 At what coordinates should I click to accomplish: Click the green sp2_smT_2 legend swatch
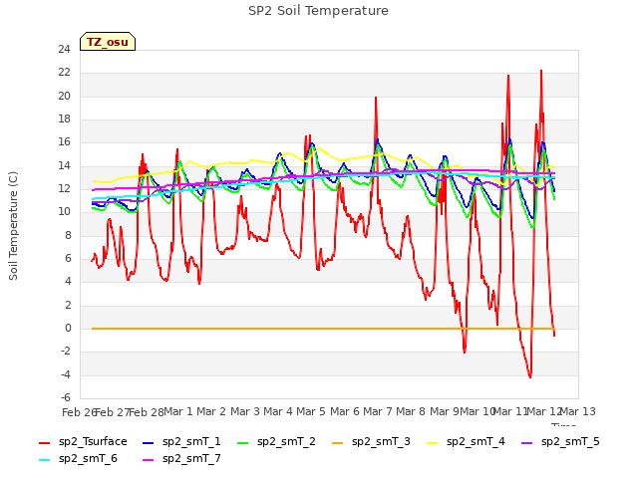click(243, 442)
